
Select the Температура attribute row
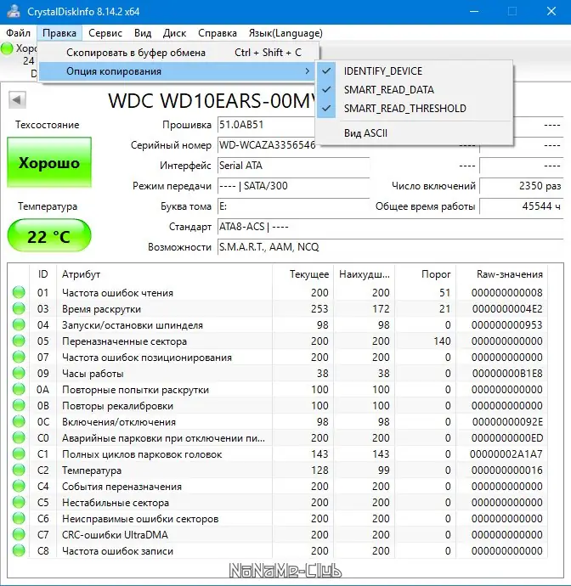coord(278,470)
